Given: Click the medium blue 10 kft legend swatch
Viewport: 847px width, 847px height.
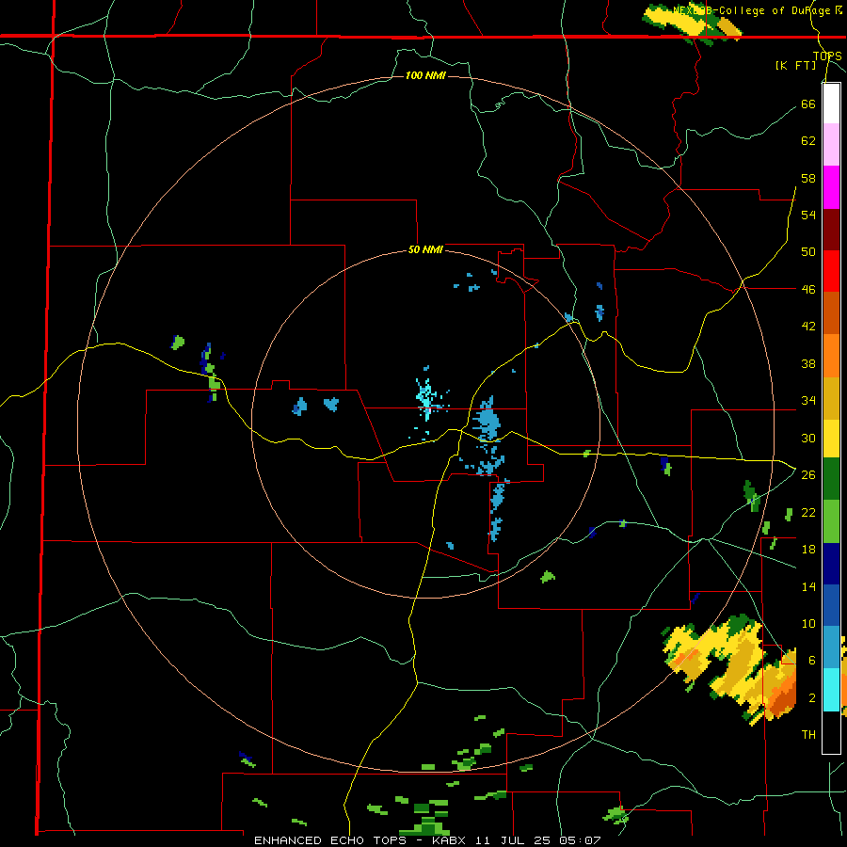Looking at the screenshot, I should 831,605.
